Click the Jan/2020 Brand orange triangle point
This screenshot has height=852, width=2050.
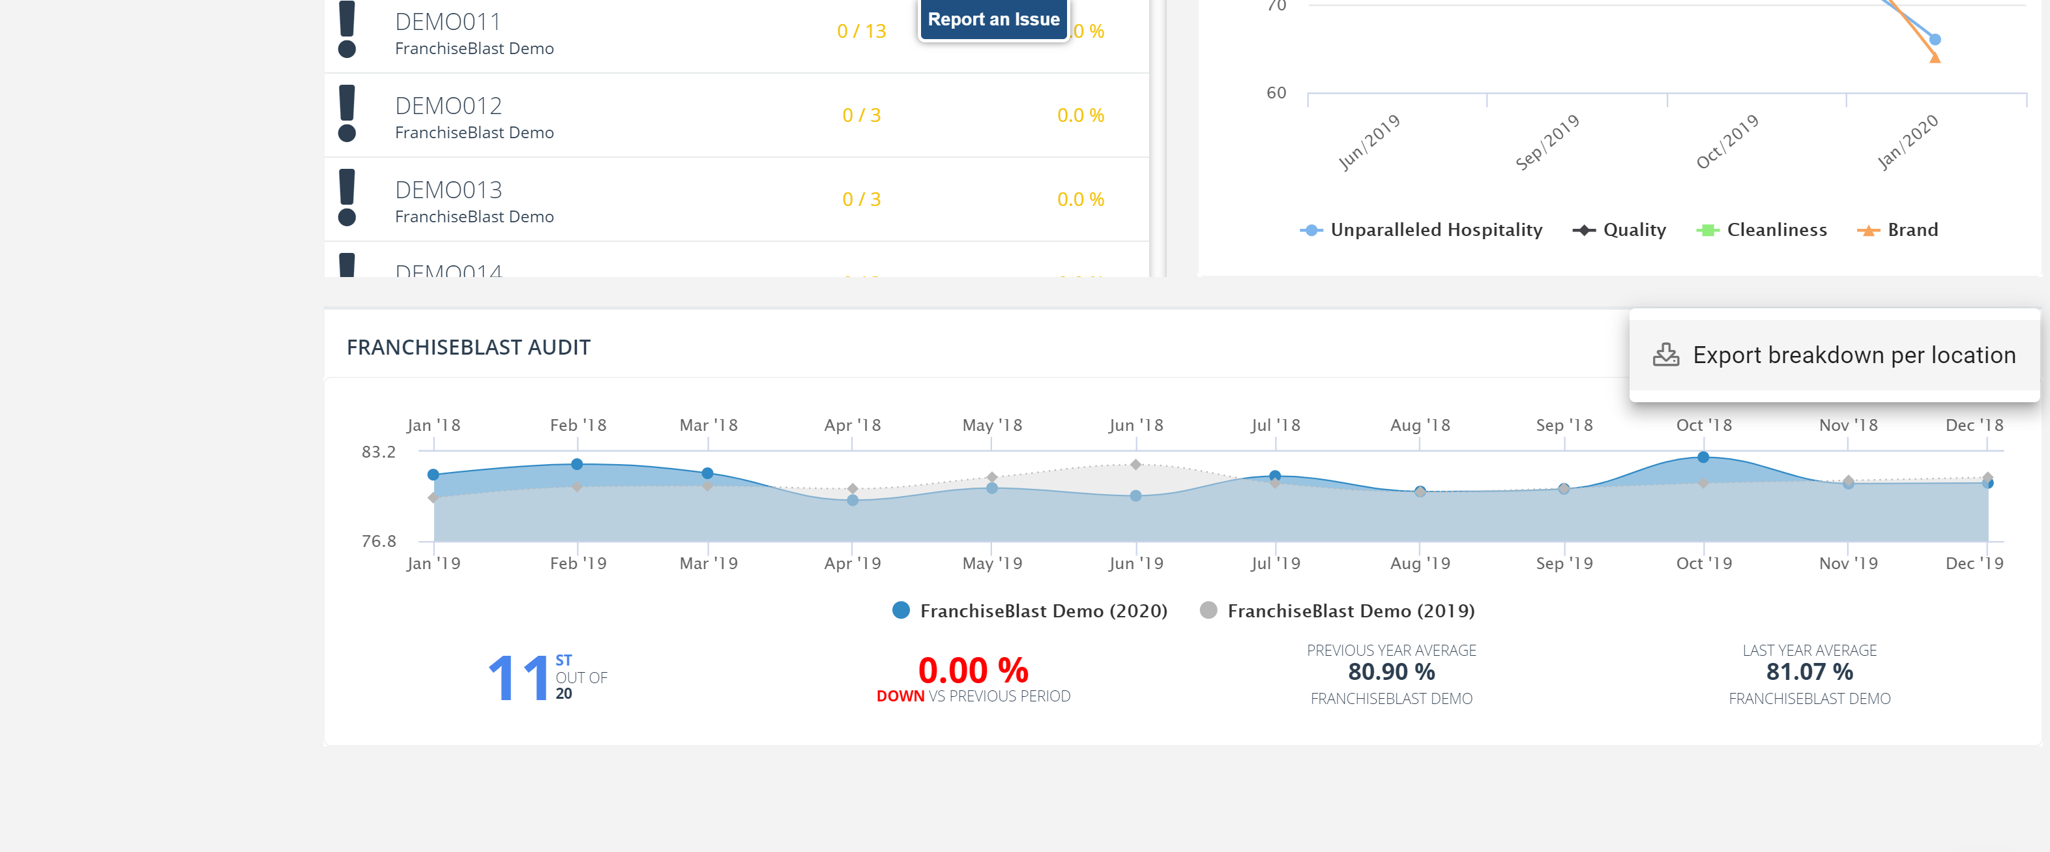tap(1935, 57)
